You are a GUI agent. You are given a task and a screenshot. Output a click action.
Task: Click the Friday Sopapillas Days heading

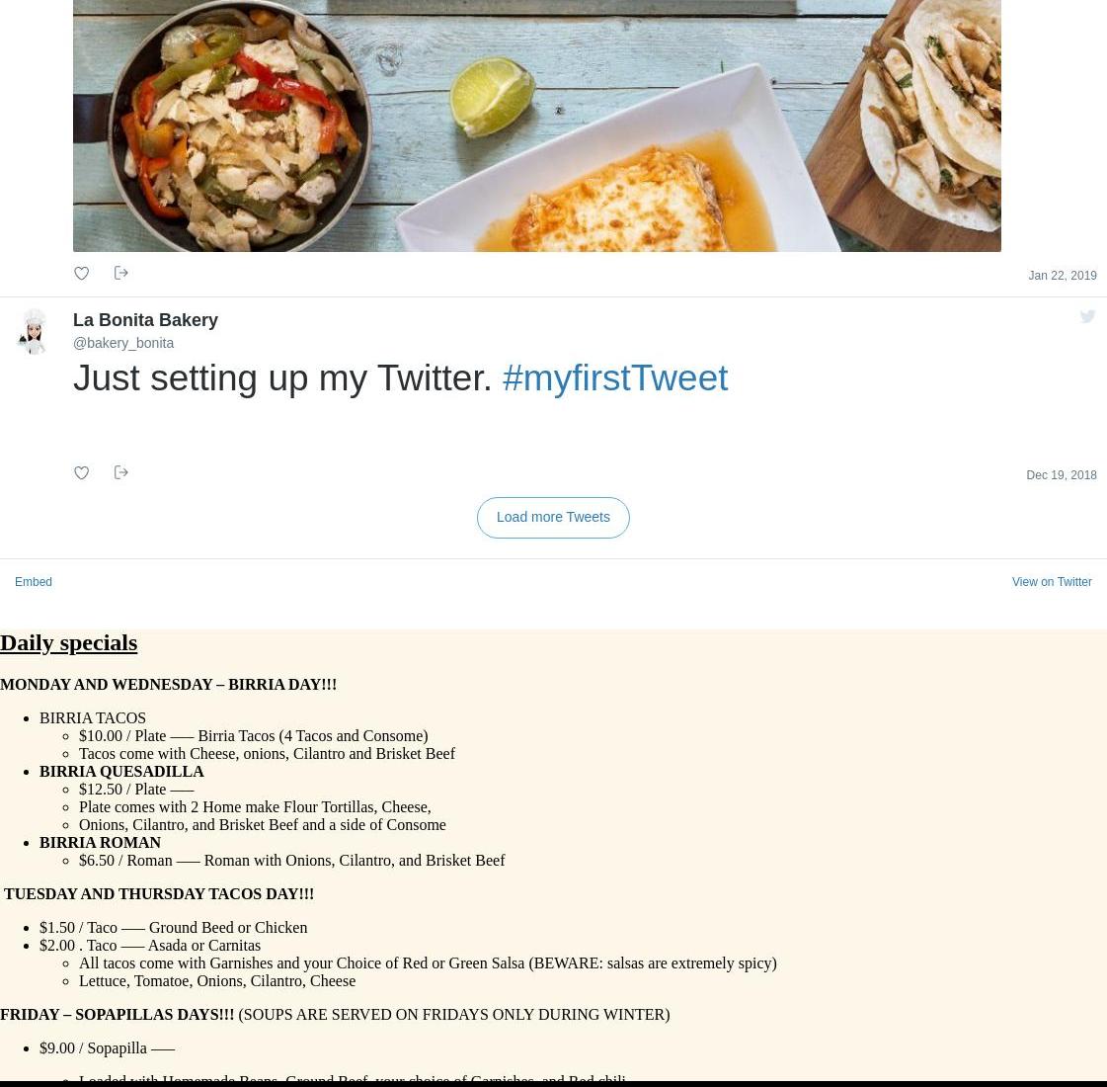click(118, 1015)
